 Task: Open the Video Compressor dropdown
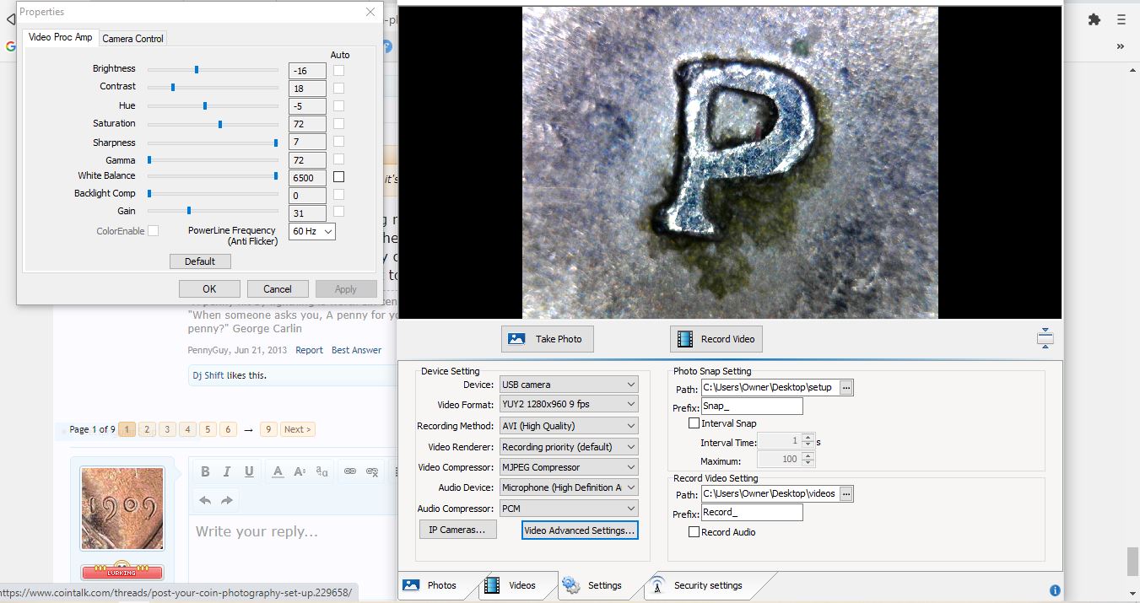tap(569, 467)
